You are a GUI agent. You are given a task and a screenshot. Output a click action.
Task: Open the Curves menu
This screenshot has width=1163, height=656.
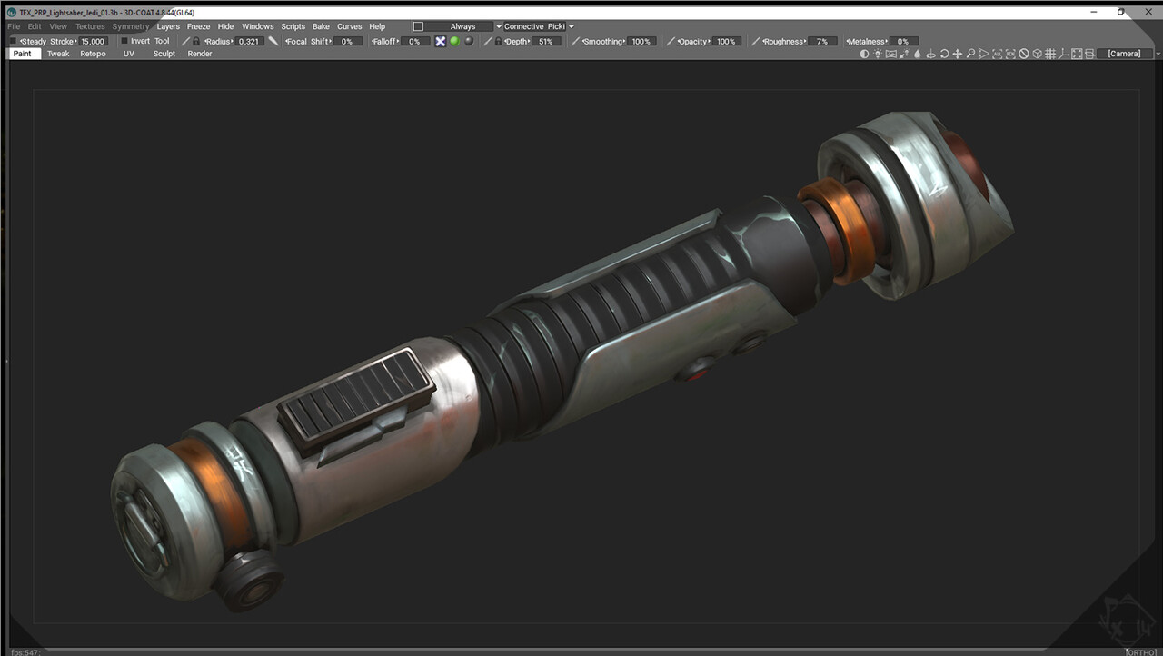point(349,26)
